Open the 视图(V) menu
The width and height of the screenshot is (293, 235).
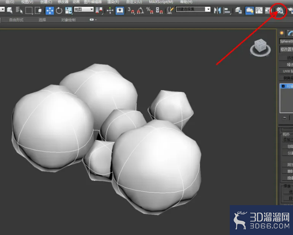click(27, 2)
